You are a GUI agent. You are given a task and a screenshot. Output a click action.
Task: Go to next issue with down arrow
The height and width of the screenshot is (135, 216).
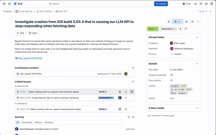click(x=210, y=11)
